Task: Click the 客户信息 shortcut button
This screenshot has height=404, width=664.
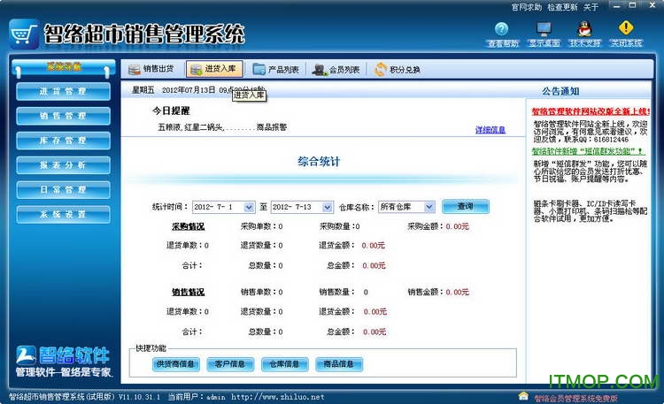Action: (230, 364)
